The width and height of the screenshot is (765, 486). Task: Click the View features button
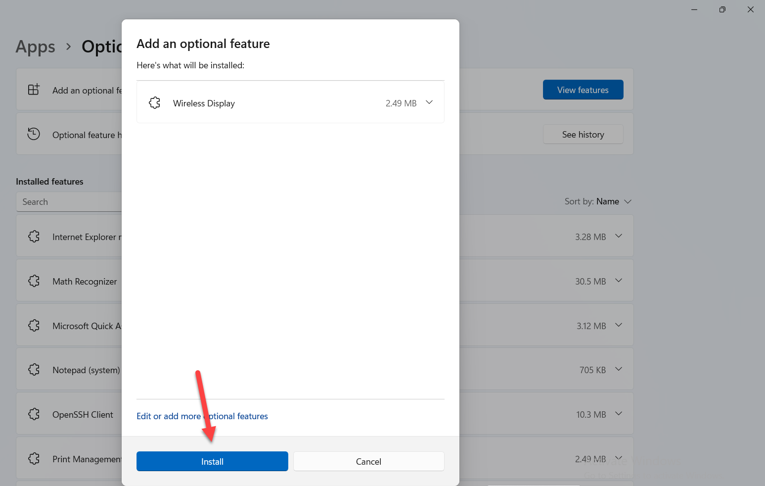tap(583, 90)
